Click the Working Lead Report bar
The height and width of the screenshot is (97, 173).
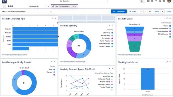148,79
